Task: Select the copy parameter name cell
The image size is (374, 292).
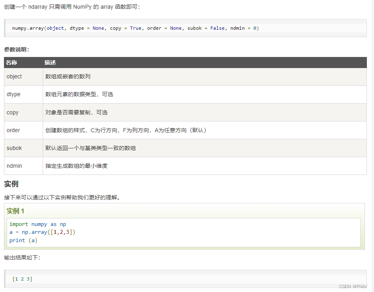Action: [23, 112]
